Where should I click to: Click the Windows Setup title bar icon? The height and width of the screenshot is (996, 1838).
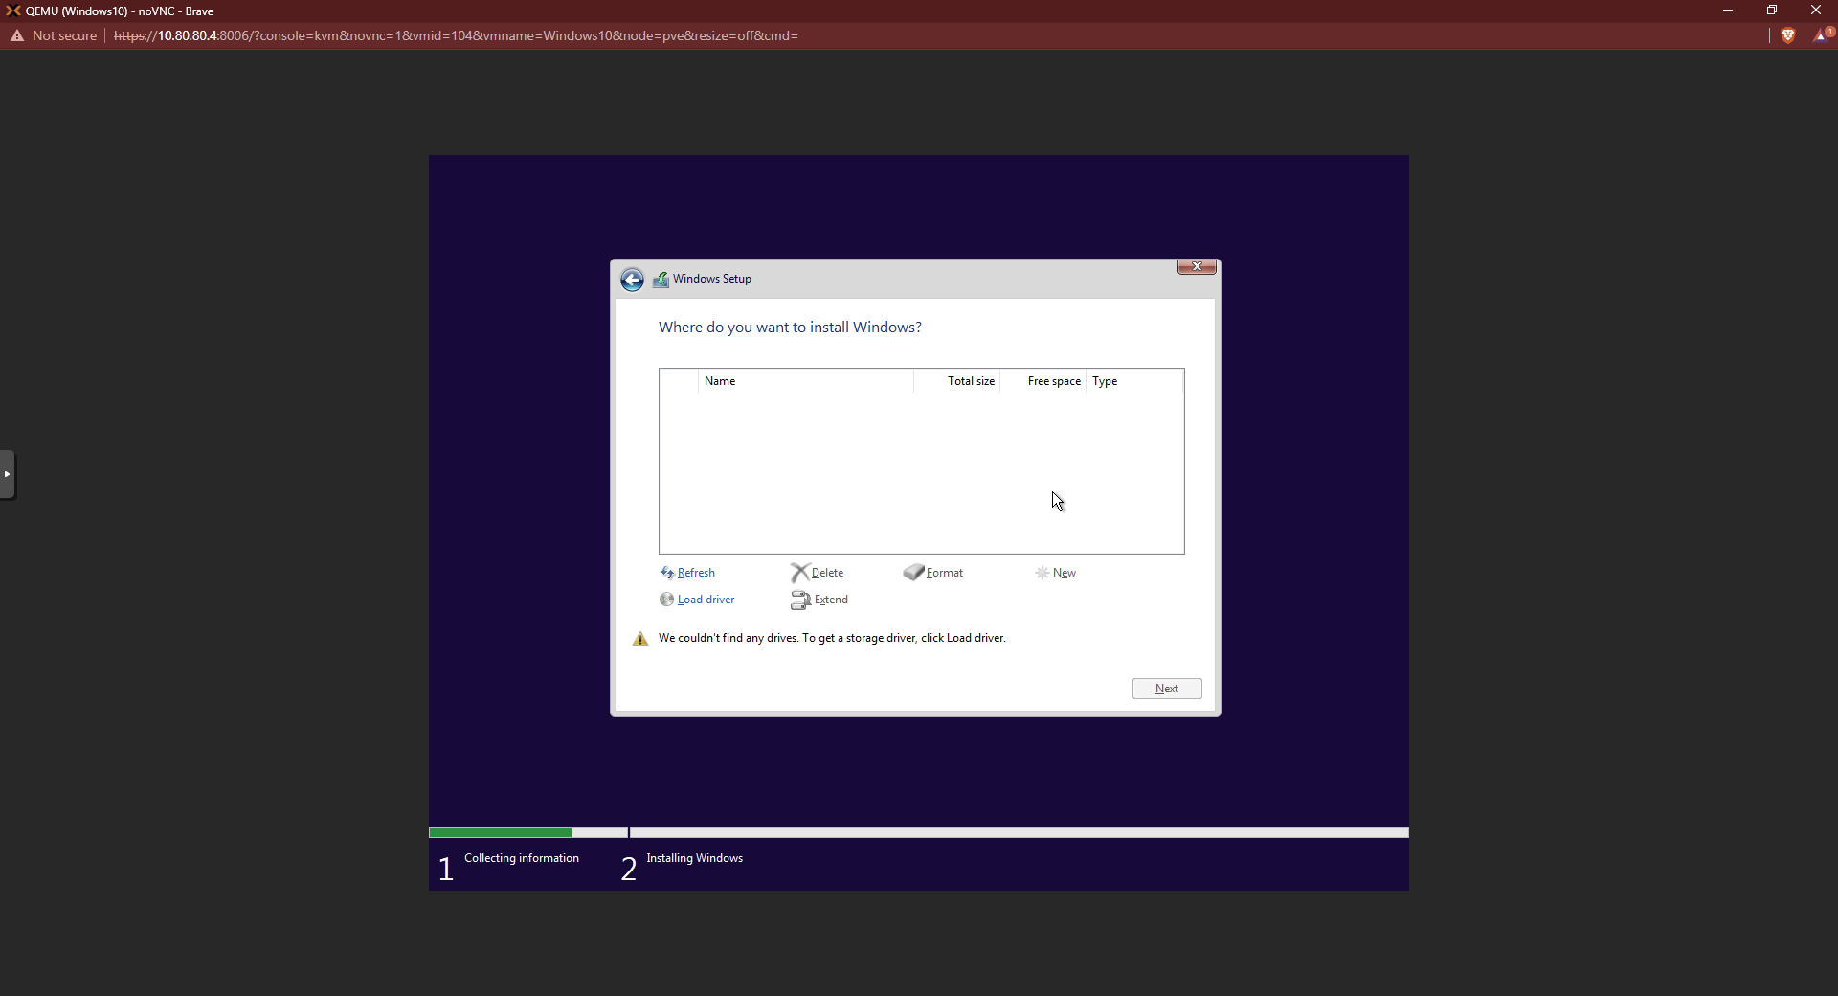pyautogui.click(x=661, y=279)
